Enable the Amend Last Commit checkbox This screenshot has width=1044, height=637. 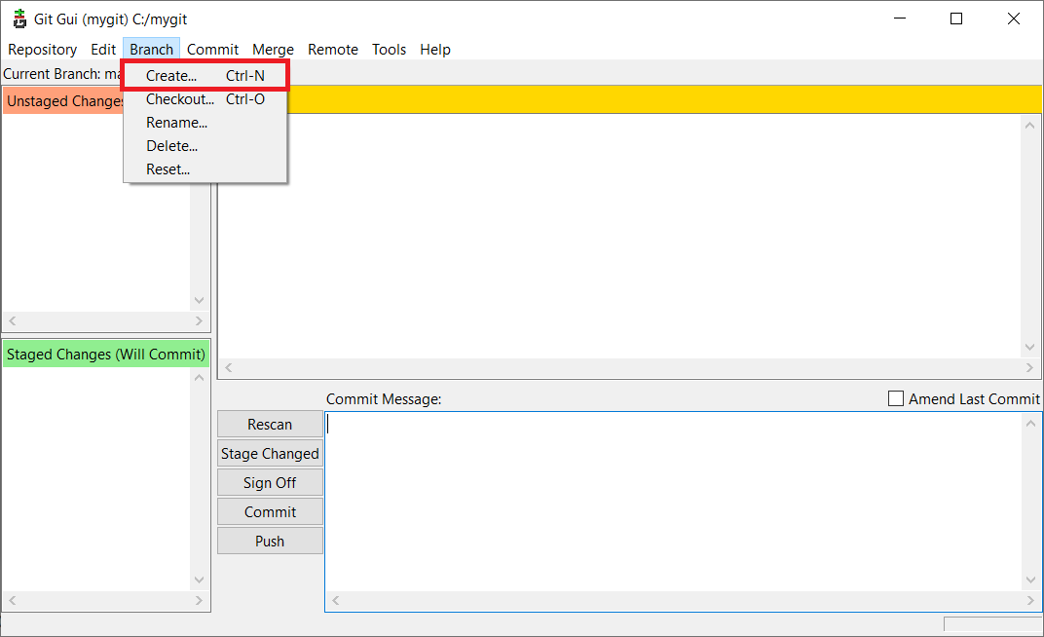coord(896,399)
